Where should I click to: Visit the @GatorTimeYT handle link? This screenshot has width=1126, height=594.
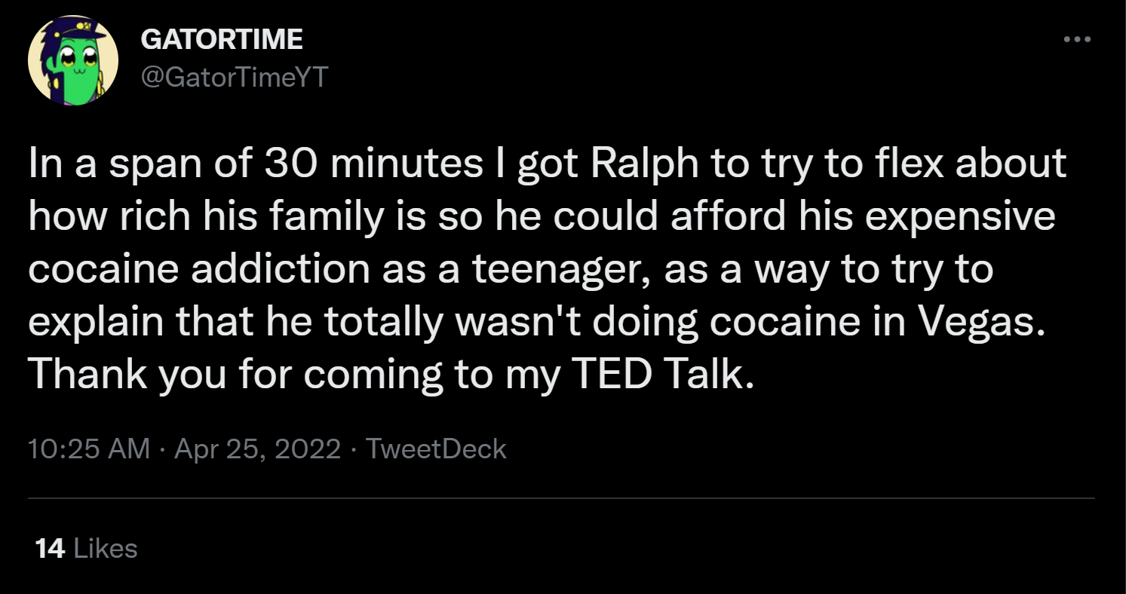pyautogui.click(x=235, y=75)
